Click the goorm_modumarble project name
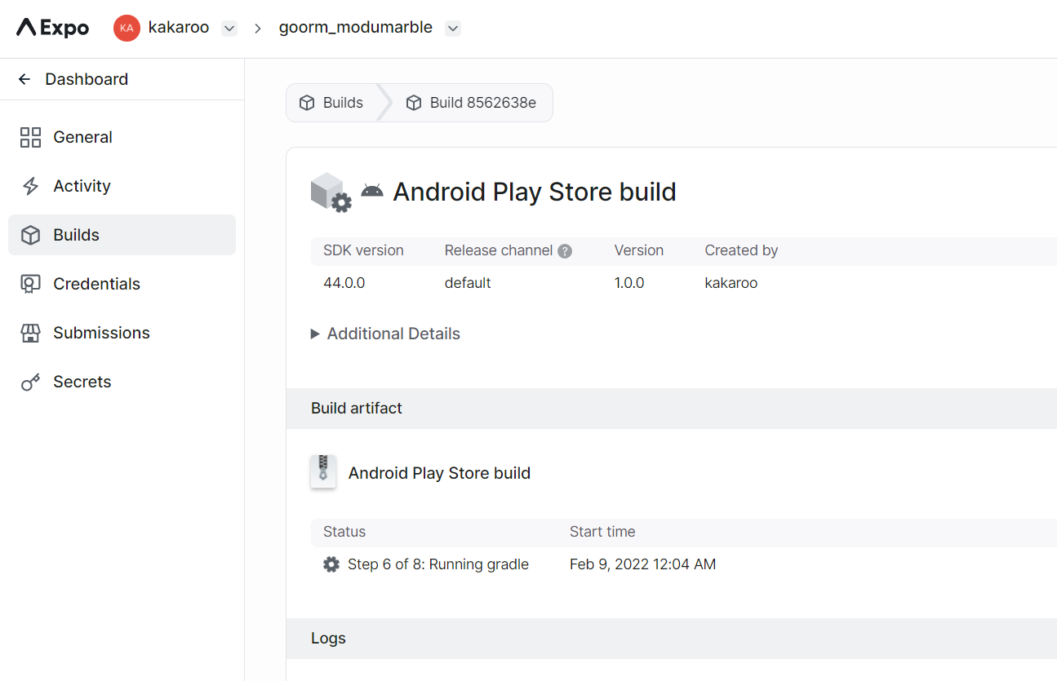 [x=356, y=27]
